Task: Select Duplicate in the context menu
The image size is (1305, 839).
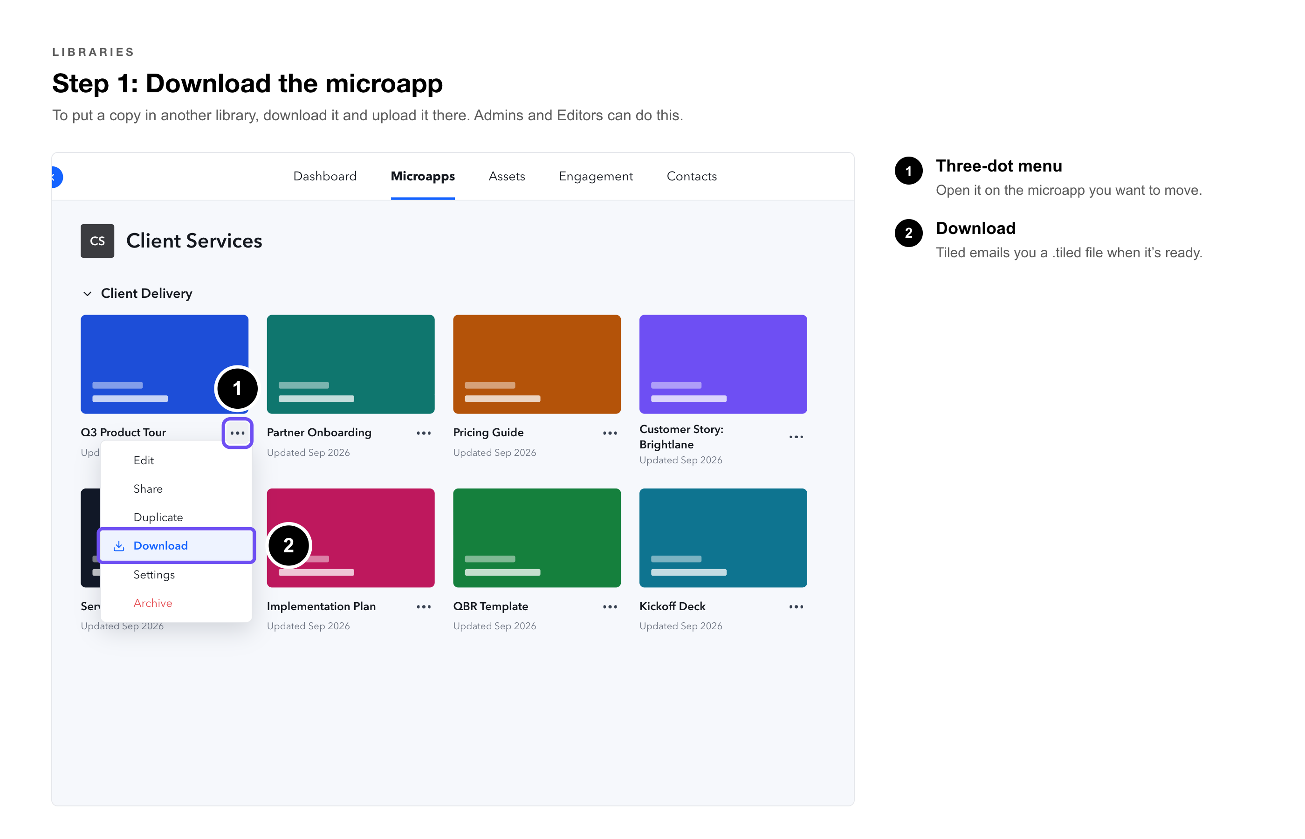Action: [x=176, y=517]
